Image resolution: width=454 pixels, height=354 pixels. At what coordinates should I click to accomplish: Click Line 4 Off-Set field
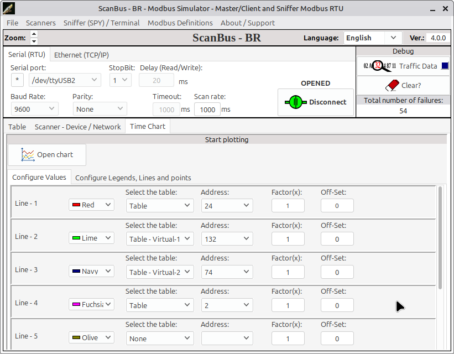click(337, 305)
